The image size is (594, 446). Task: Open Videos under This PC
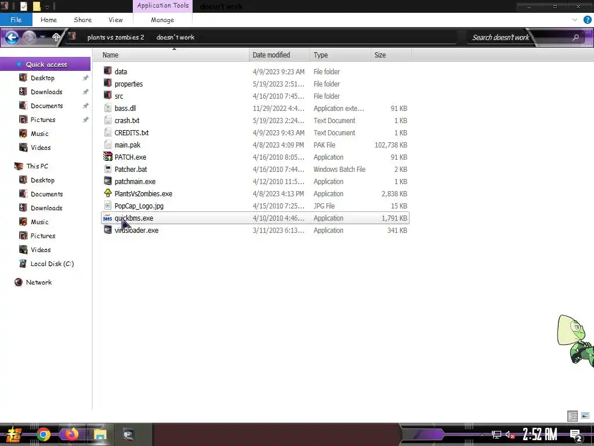point(41,250)
